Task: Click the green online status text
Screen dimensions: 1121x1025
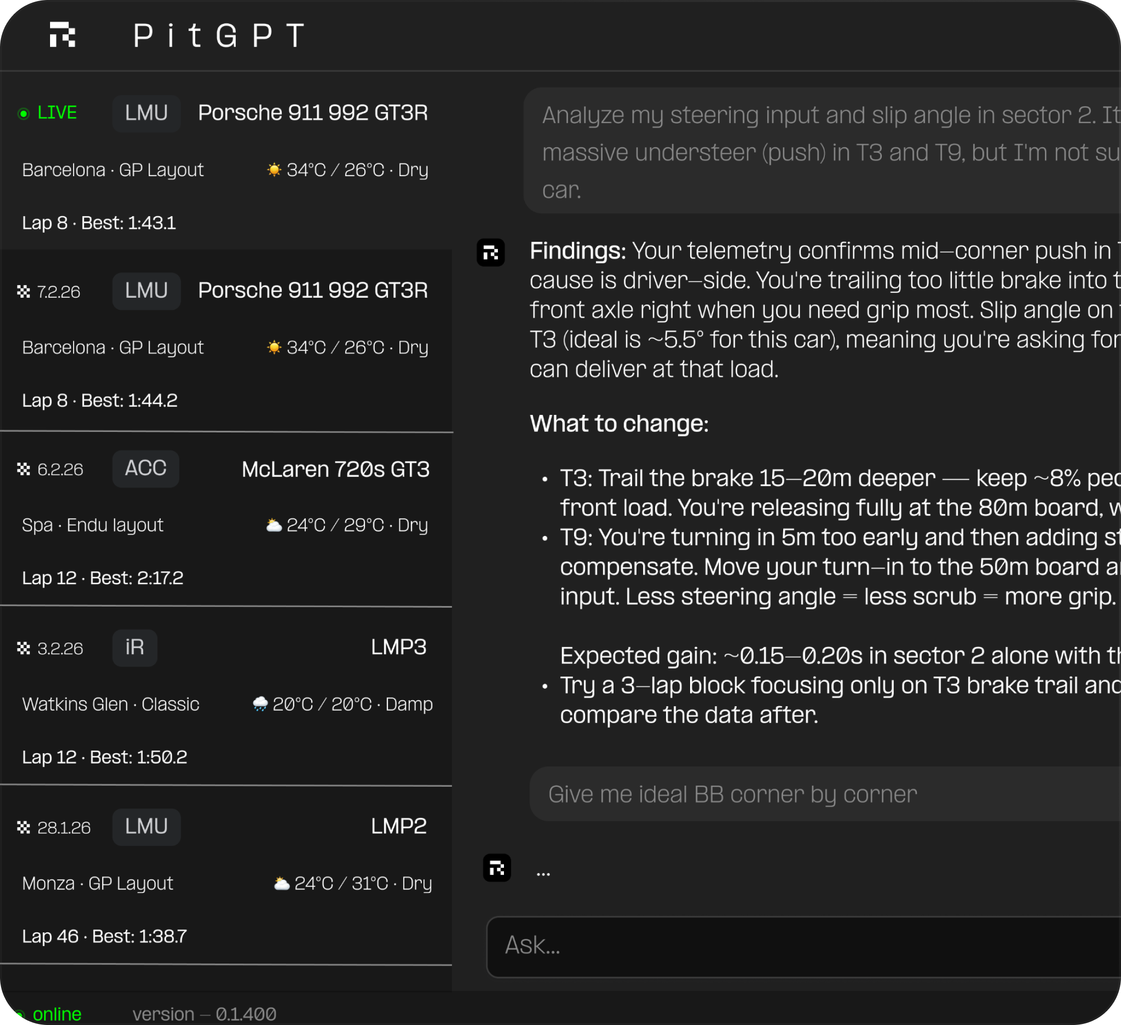Action: pos(57,1014)
